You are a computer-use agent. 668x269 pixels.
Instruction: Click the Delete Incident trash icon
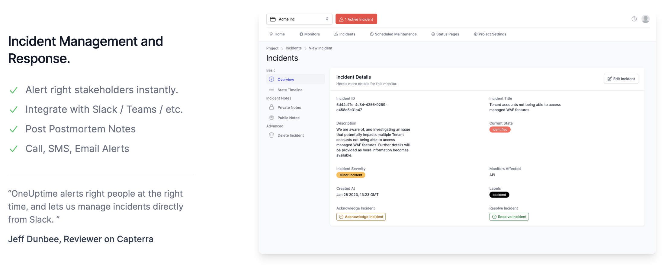pos(271,135)
